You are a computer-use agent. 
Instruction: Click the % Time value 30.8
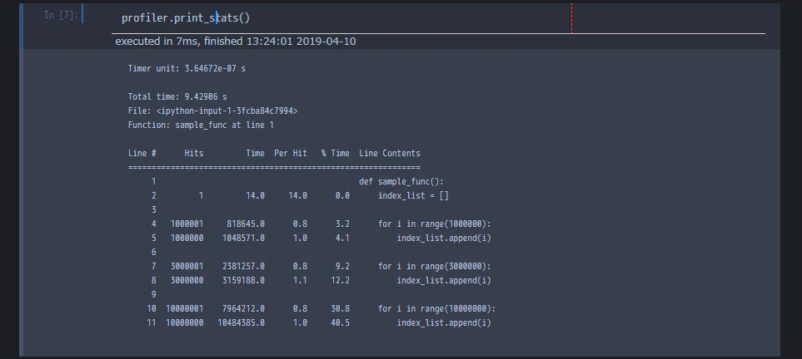click(340, 309)
